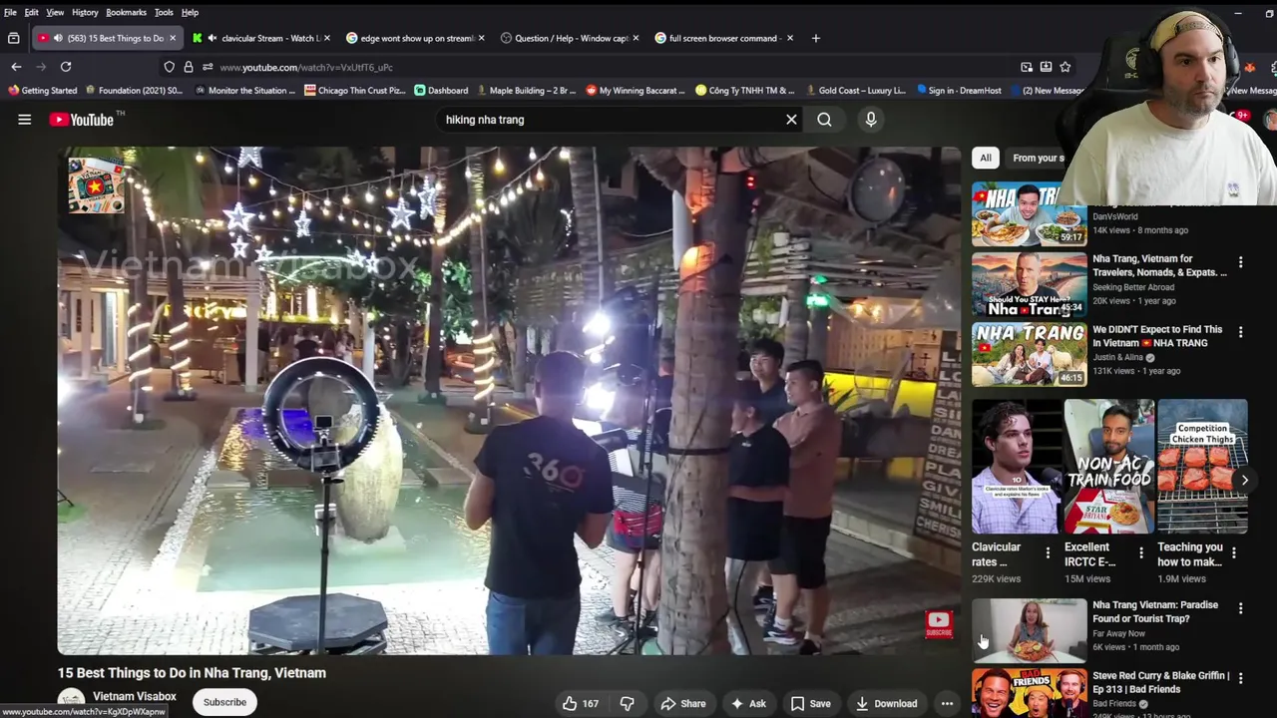The height and width of the screenshot is (718, 1277).
Task: Click the Share button
Action: pos(683,703)
